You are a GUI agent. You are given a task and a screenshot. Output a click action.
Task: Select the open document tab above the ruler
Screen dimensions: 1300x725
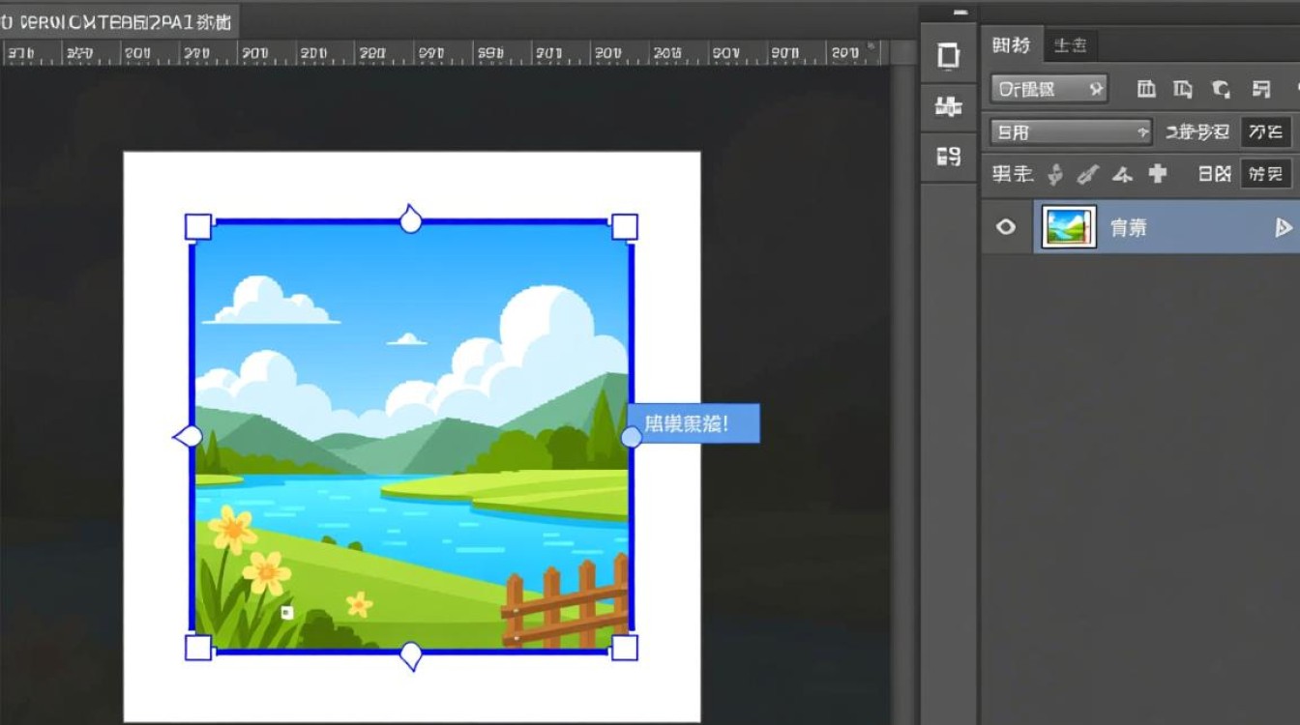click(118, 21)
